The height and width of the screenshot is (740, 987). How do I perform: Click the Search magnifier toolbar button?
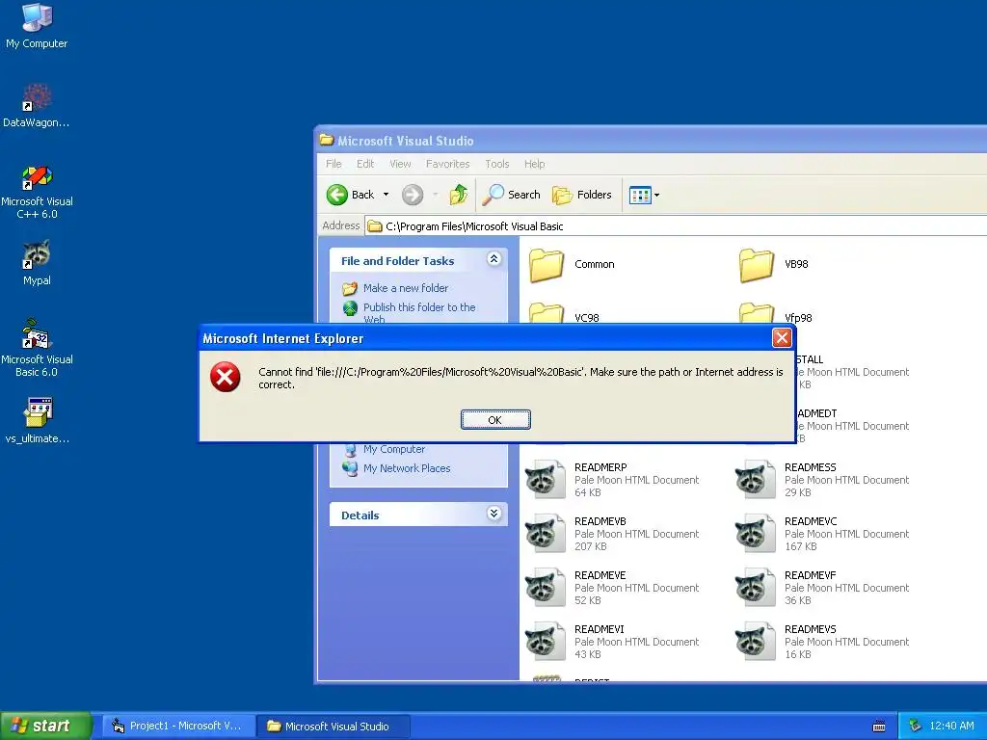pos(511,195)
